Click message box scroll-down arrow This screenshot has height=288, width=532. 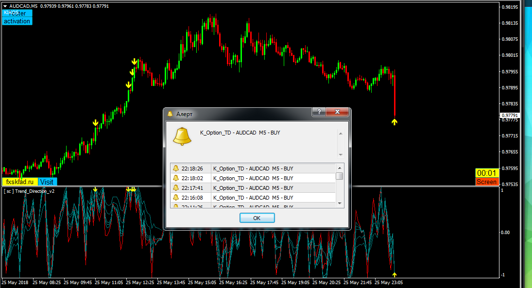click(x=340, y=154)
